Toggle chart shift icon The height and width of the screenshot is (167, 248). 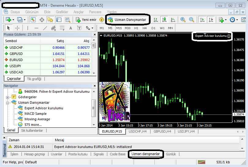coord(211,20)
